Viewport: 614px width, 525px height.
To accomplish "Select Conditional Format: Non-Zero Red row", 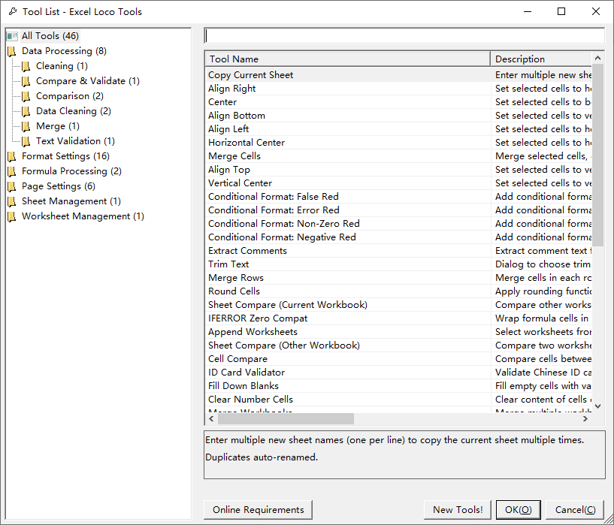I will 398,224.
